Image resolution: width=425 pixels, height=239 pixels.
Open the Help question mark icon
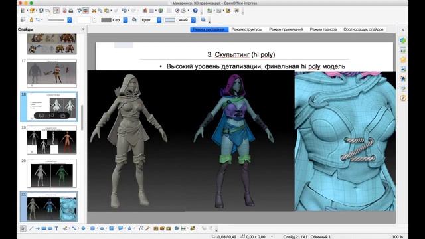pos(195,11)
